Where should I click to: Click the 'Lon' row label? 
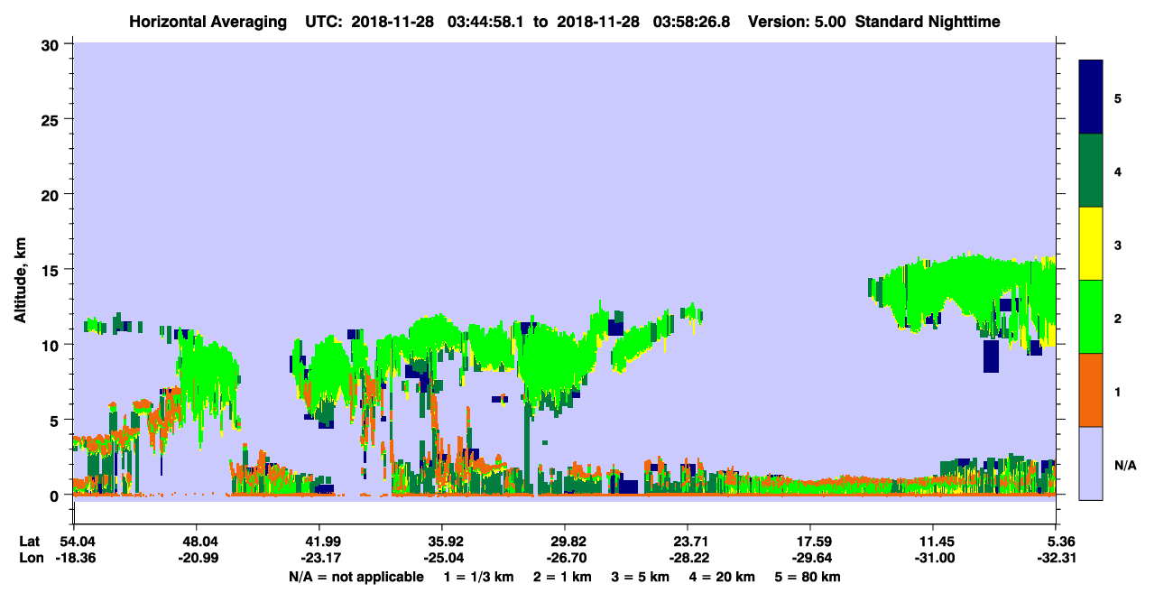pyautogui.click(x=31, y=558)
